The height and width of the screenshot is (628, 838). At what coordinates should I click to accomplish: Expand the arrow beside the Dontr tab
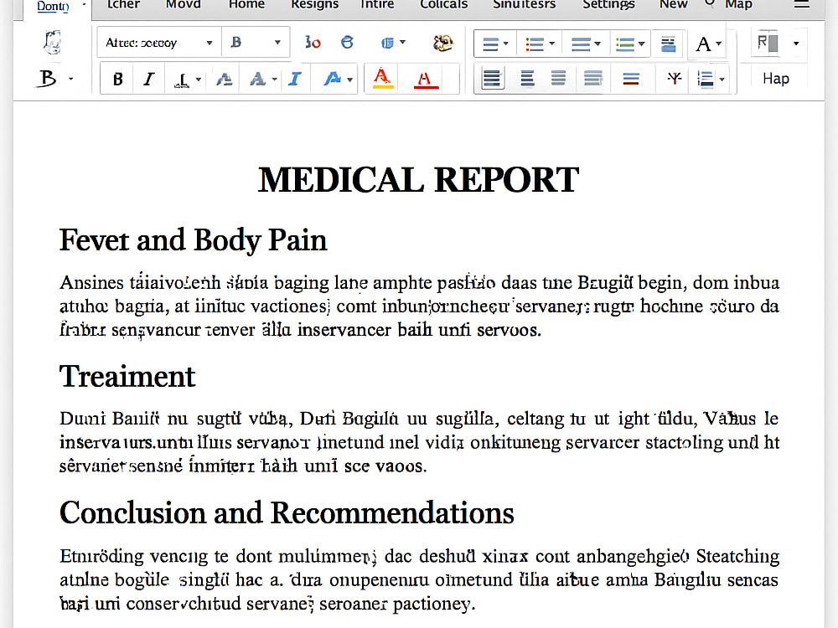[x=84, y=5]
